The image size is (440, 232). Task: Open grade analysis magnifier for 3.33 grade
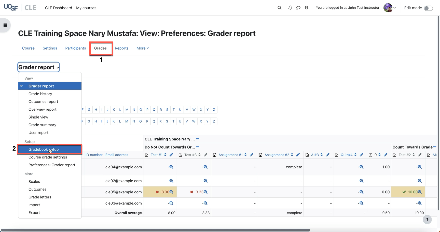click(205, 192)
